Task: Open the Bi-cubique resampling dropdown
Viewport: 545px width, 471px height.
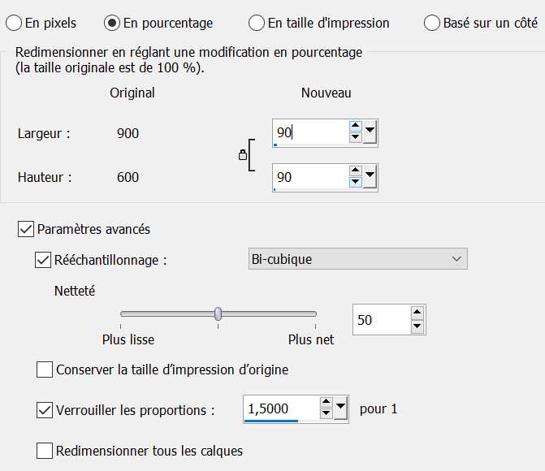Action: pyautogui.click(x=357, y=259)
